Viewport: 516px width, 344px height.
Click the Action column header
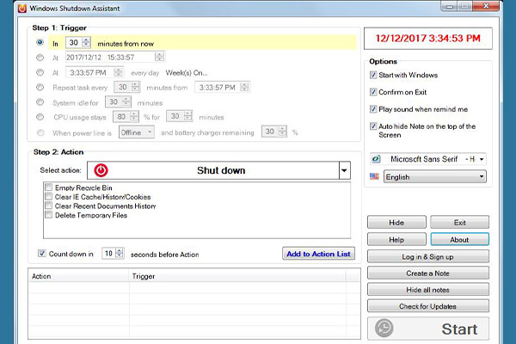(x=78, y=276)
